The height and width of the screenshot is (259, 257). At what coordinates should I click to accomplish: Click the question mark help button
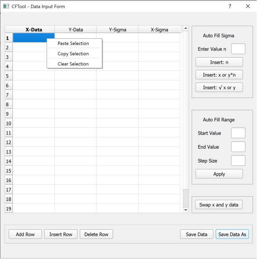[x=230, y=6]
